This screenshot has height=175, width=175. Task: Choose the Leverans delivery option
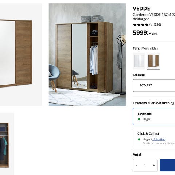[x=154, y=117]
